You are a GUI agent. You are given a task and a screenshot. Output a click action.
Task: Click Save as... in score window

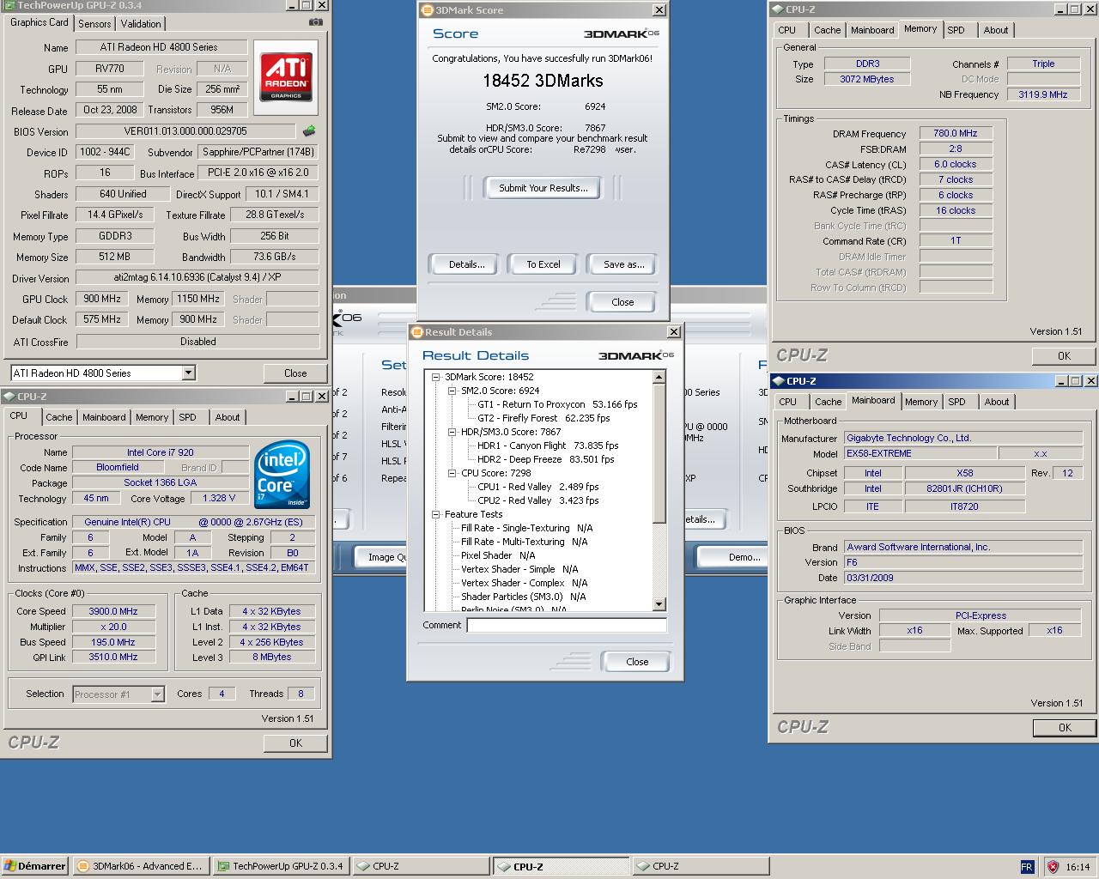coord(624,264)
